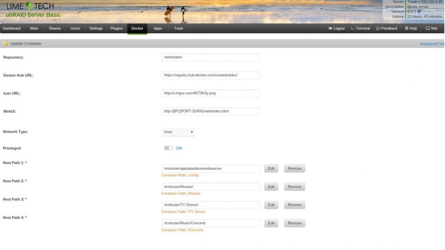
Task: Open the Apps tab
Action: pyautogui.click(x=158, y=28)
